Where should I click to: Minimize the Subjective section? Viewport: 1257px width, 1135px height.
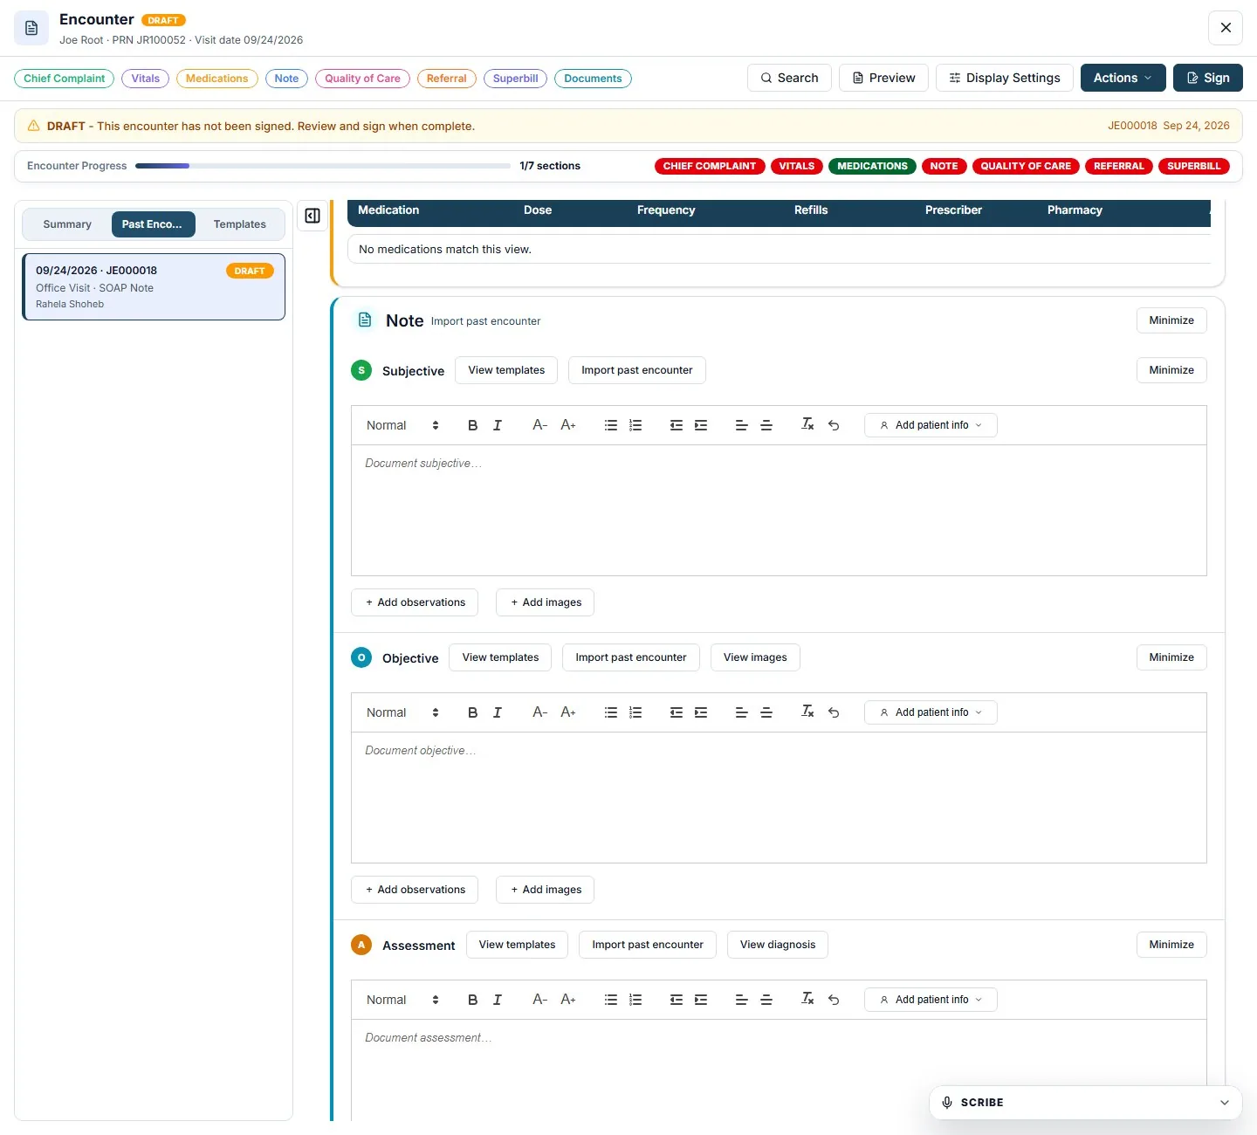click(x=1171, y=370)
